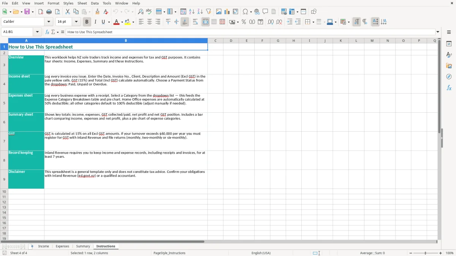The image size is (456, 256).
Task: Click the zoom out minus button
Action: pyautogui.click(x=411, y=253)
